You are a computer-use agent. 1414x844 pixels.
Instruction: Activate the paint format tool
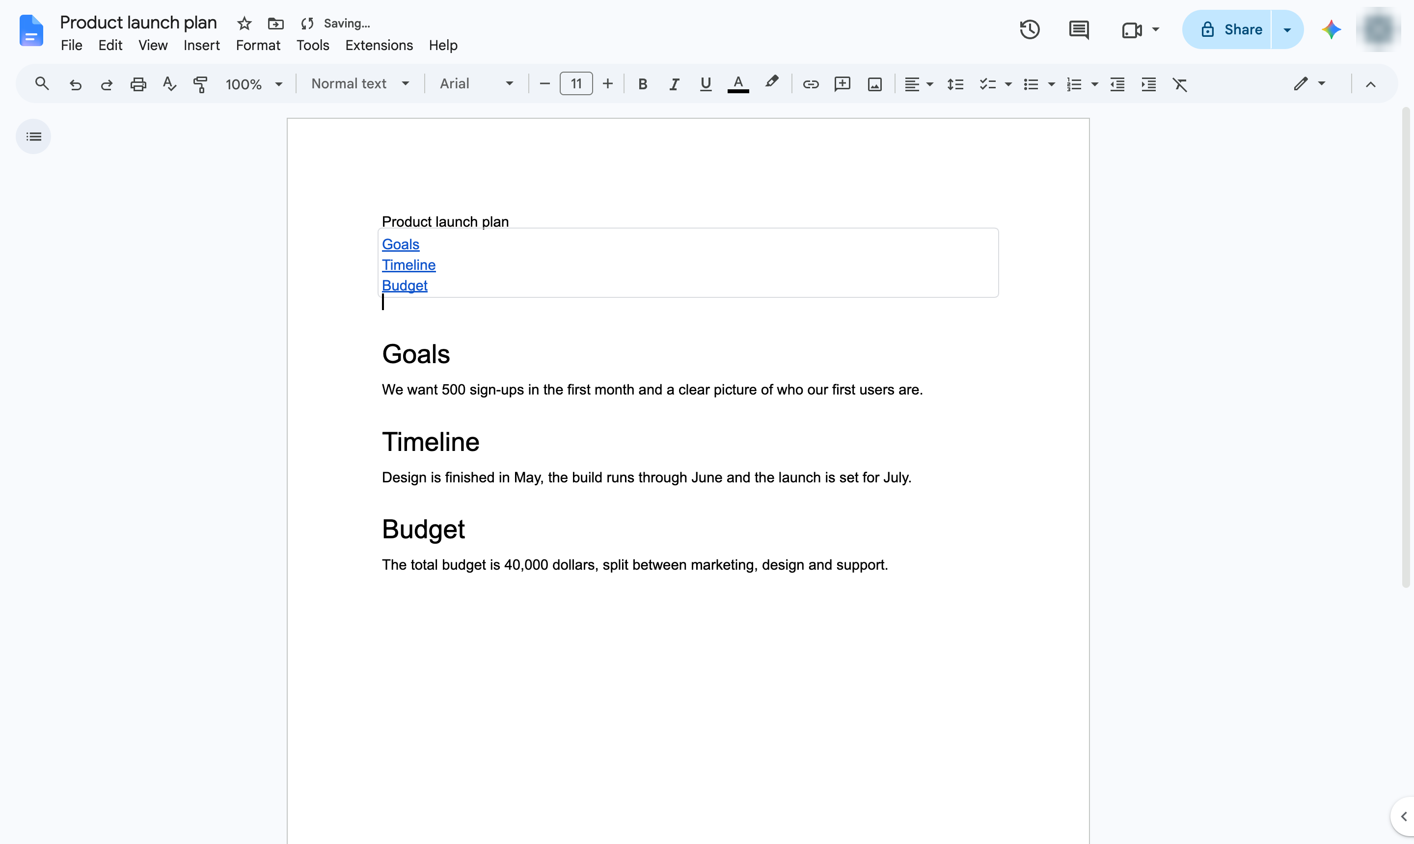200,84
